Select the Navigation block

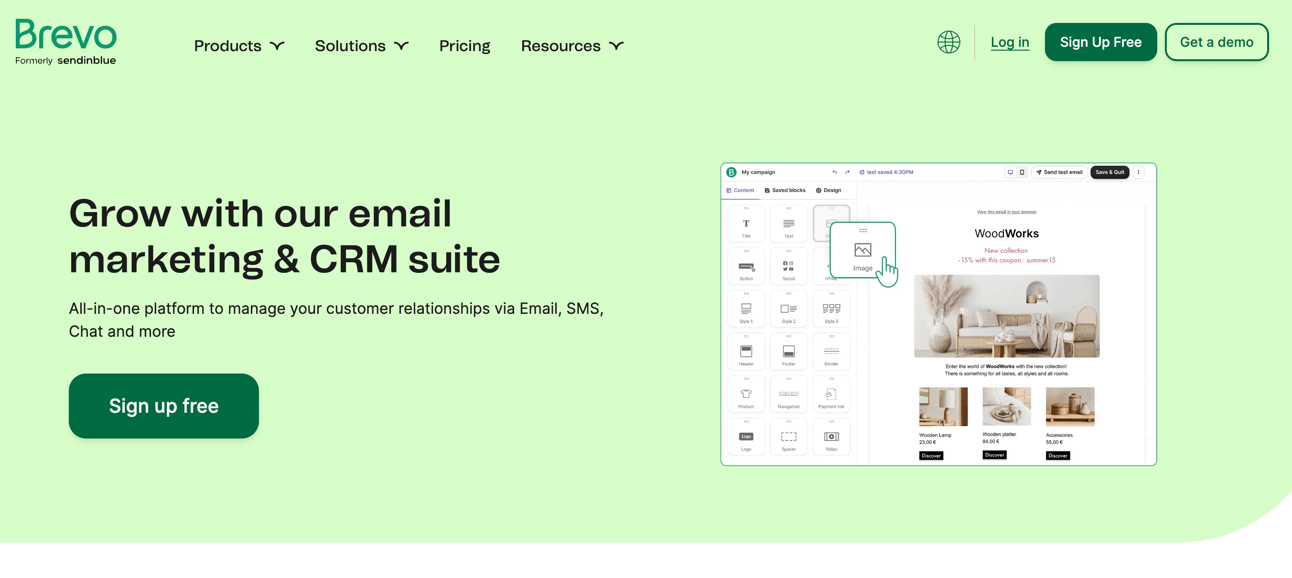coord(788,394)
